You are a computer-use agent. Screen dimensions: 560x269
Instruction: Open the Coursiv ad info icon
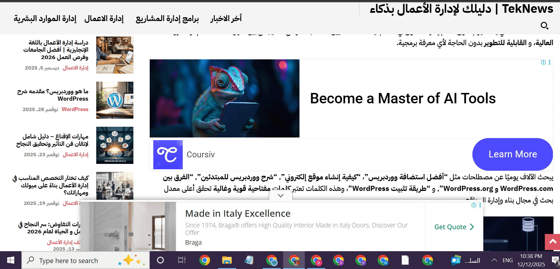tap(543, 62)
